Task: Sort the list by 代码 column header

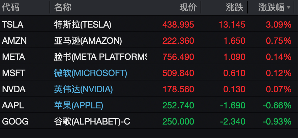Action: [10, 8]
